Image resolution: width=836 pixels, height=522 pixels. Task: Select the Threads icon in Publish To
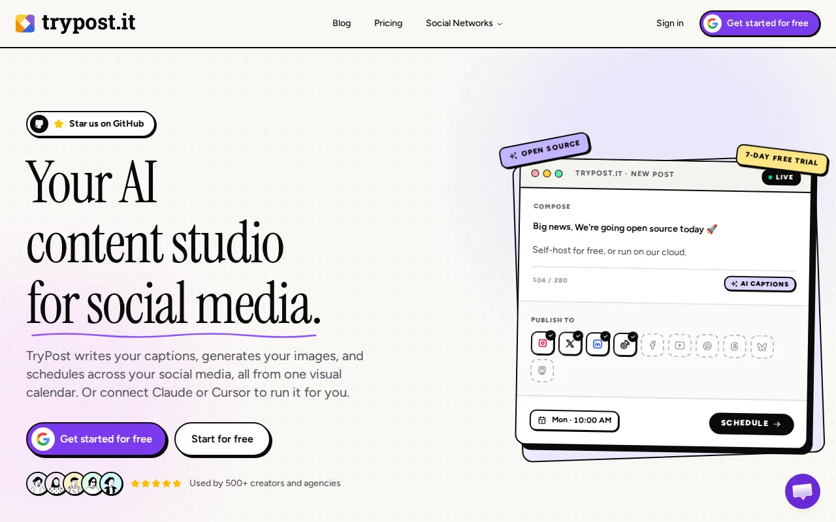[x=735, y=346]
